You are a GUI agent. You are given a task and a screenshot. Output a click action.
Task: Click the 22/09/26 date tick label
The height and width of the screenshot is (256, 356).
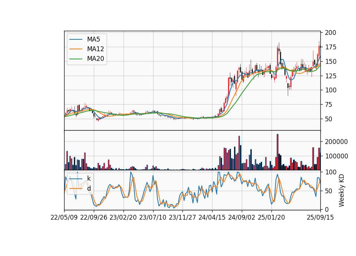point(94,217)
